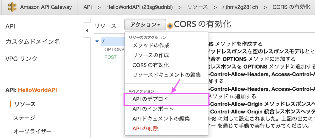This screenshot has height=138, width=315.
Task: Open API in the left sidebar
Action: coord(10,26)
